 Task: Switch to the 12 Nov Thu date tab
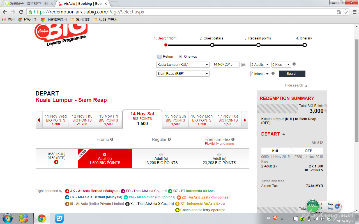[x=82, y=120]
